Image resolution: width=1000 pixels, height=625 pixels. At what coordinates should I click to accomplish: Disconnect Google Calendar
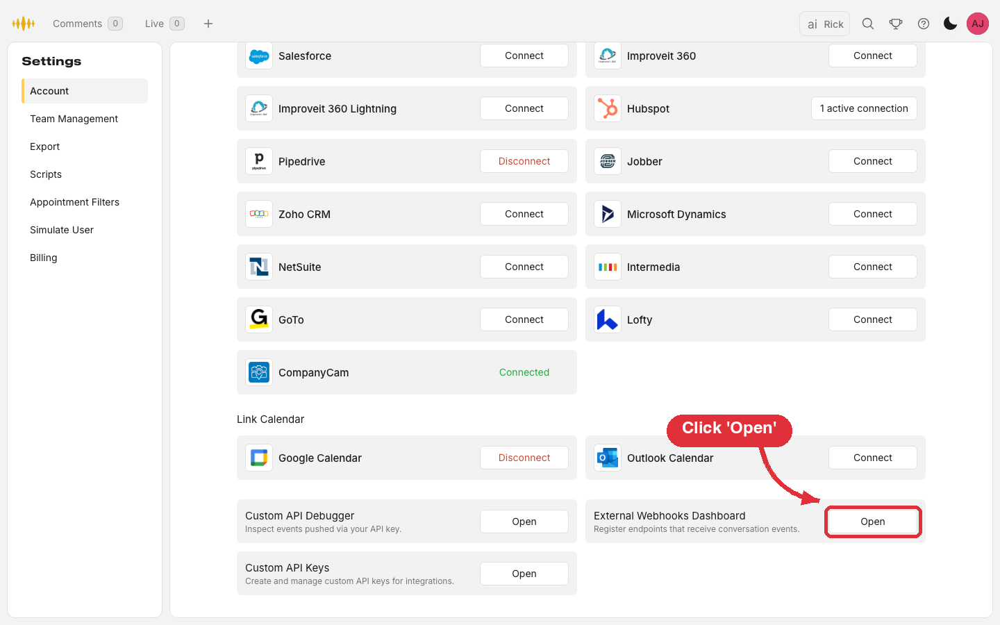tap(524, 458)
